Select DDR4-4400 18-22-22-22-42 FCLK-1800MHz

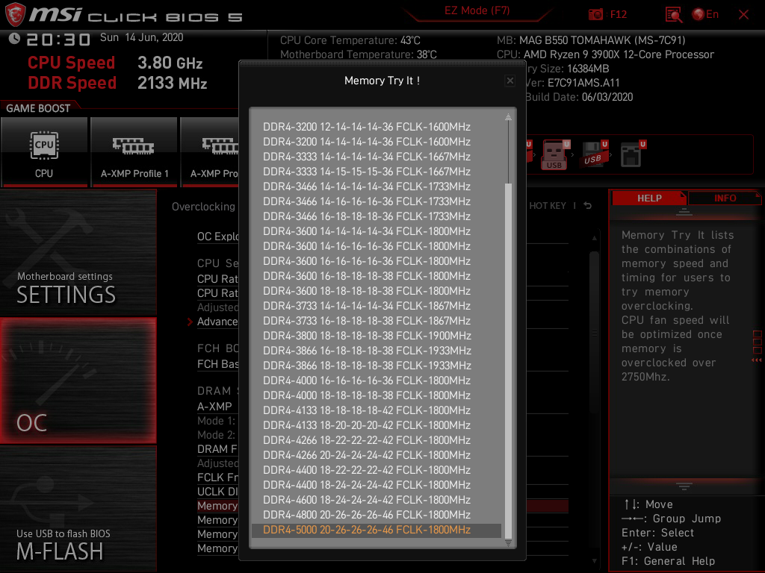377,470
